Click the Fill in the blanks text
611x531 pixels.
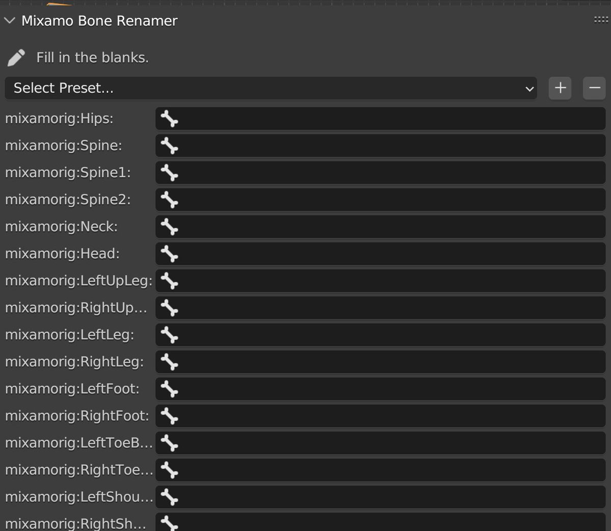pos(93,58)
